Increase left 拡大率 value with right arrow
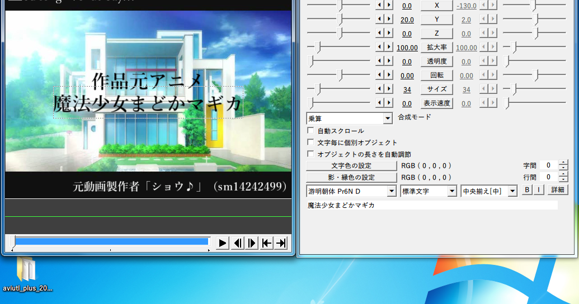The height and width of the screenshot is (304, 579). [x=388, y=47]
